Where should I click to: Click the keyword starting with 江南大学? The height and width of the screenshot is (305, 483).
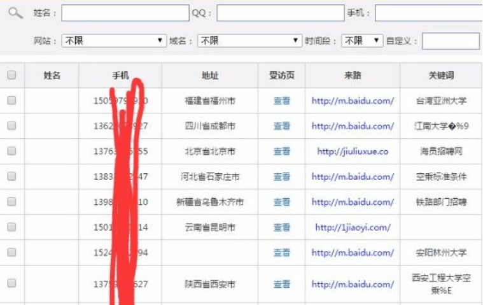442,126
